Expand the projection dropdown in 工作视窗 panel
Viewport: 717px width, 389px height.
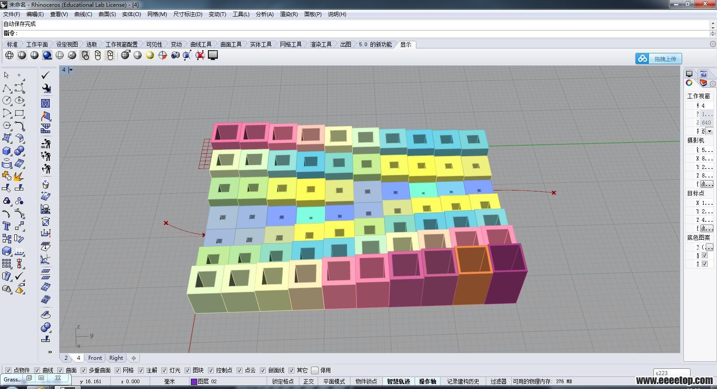pos(709,131)
